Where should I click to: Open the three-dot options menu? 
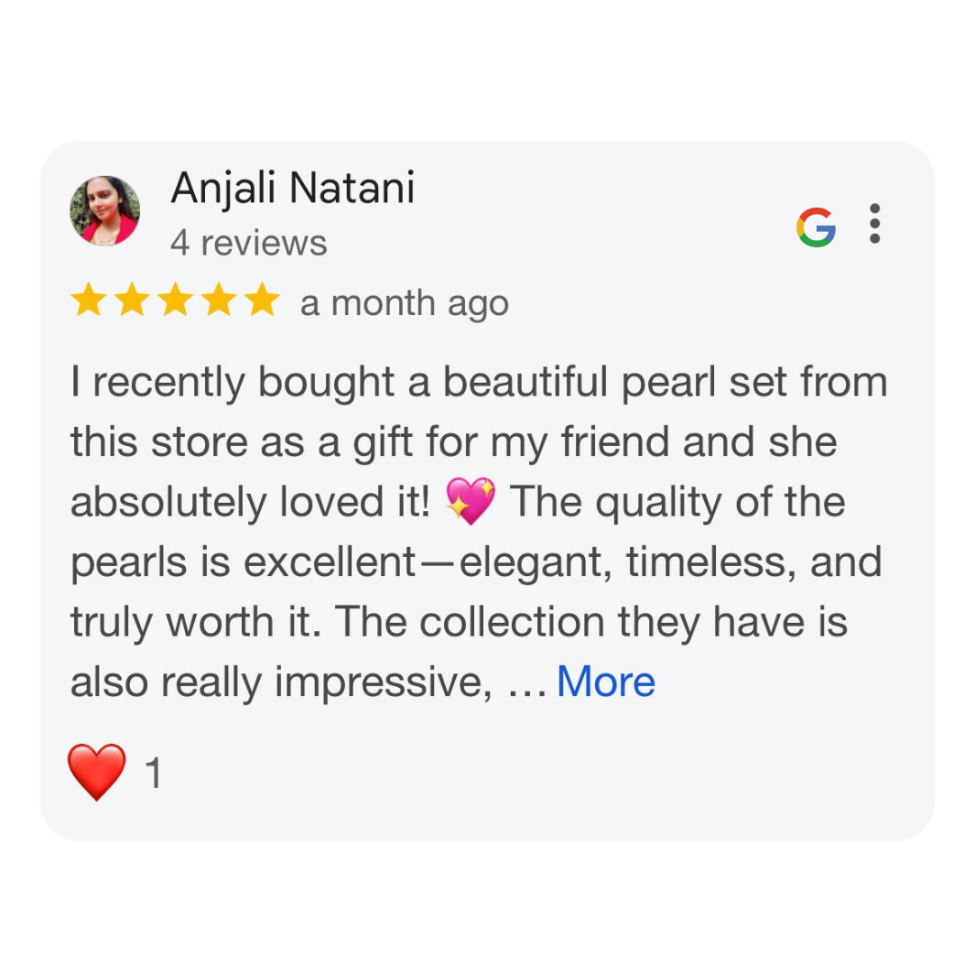[x=874, y=224]
